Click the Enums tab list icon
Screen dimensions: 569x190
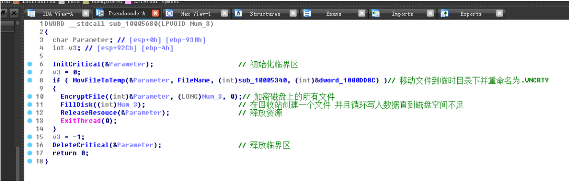pyautogui.click(x=307, y=13)
